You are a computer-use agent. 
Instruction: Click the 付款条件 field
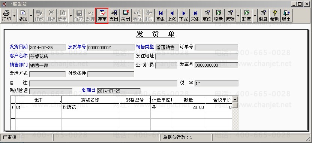pyautogui.click(x=111, y=74)
